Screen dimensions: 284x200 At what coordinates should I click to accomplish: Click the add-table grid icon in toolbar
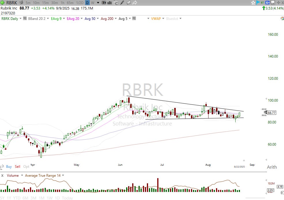point(116,3)
